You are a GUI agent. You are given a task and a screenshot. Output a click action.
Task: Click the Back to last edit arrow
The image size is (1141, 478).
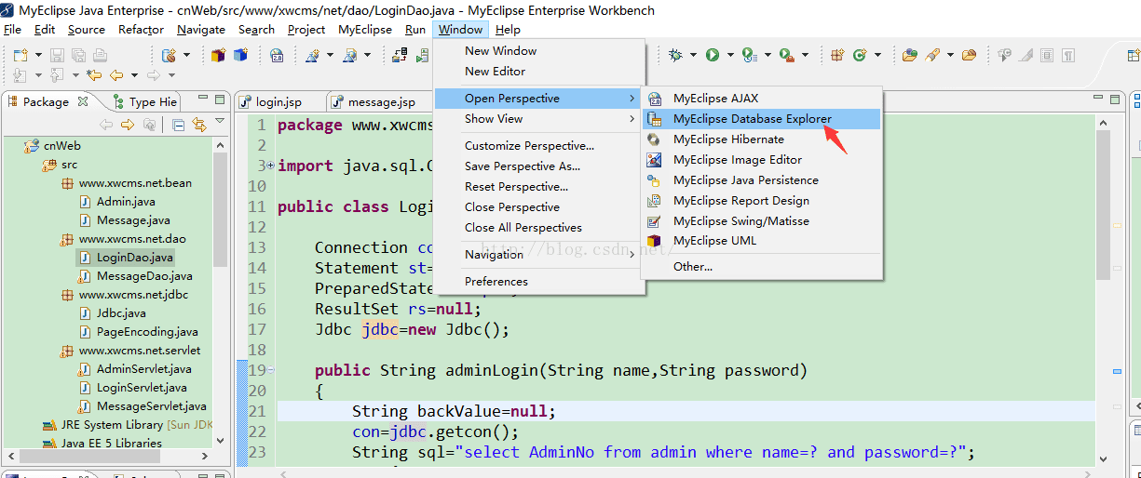(94, 75)
